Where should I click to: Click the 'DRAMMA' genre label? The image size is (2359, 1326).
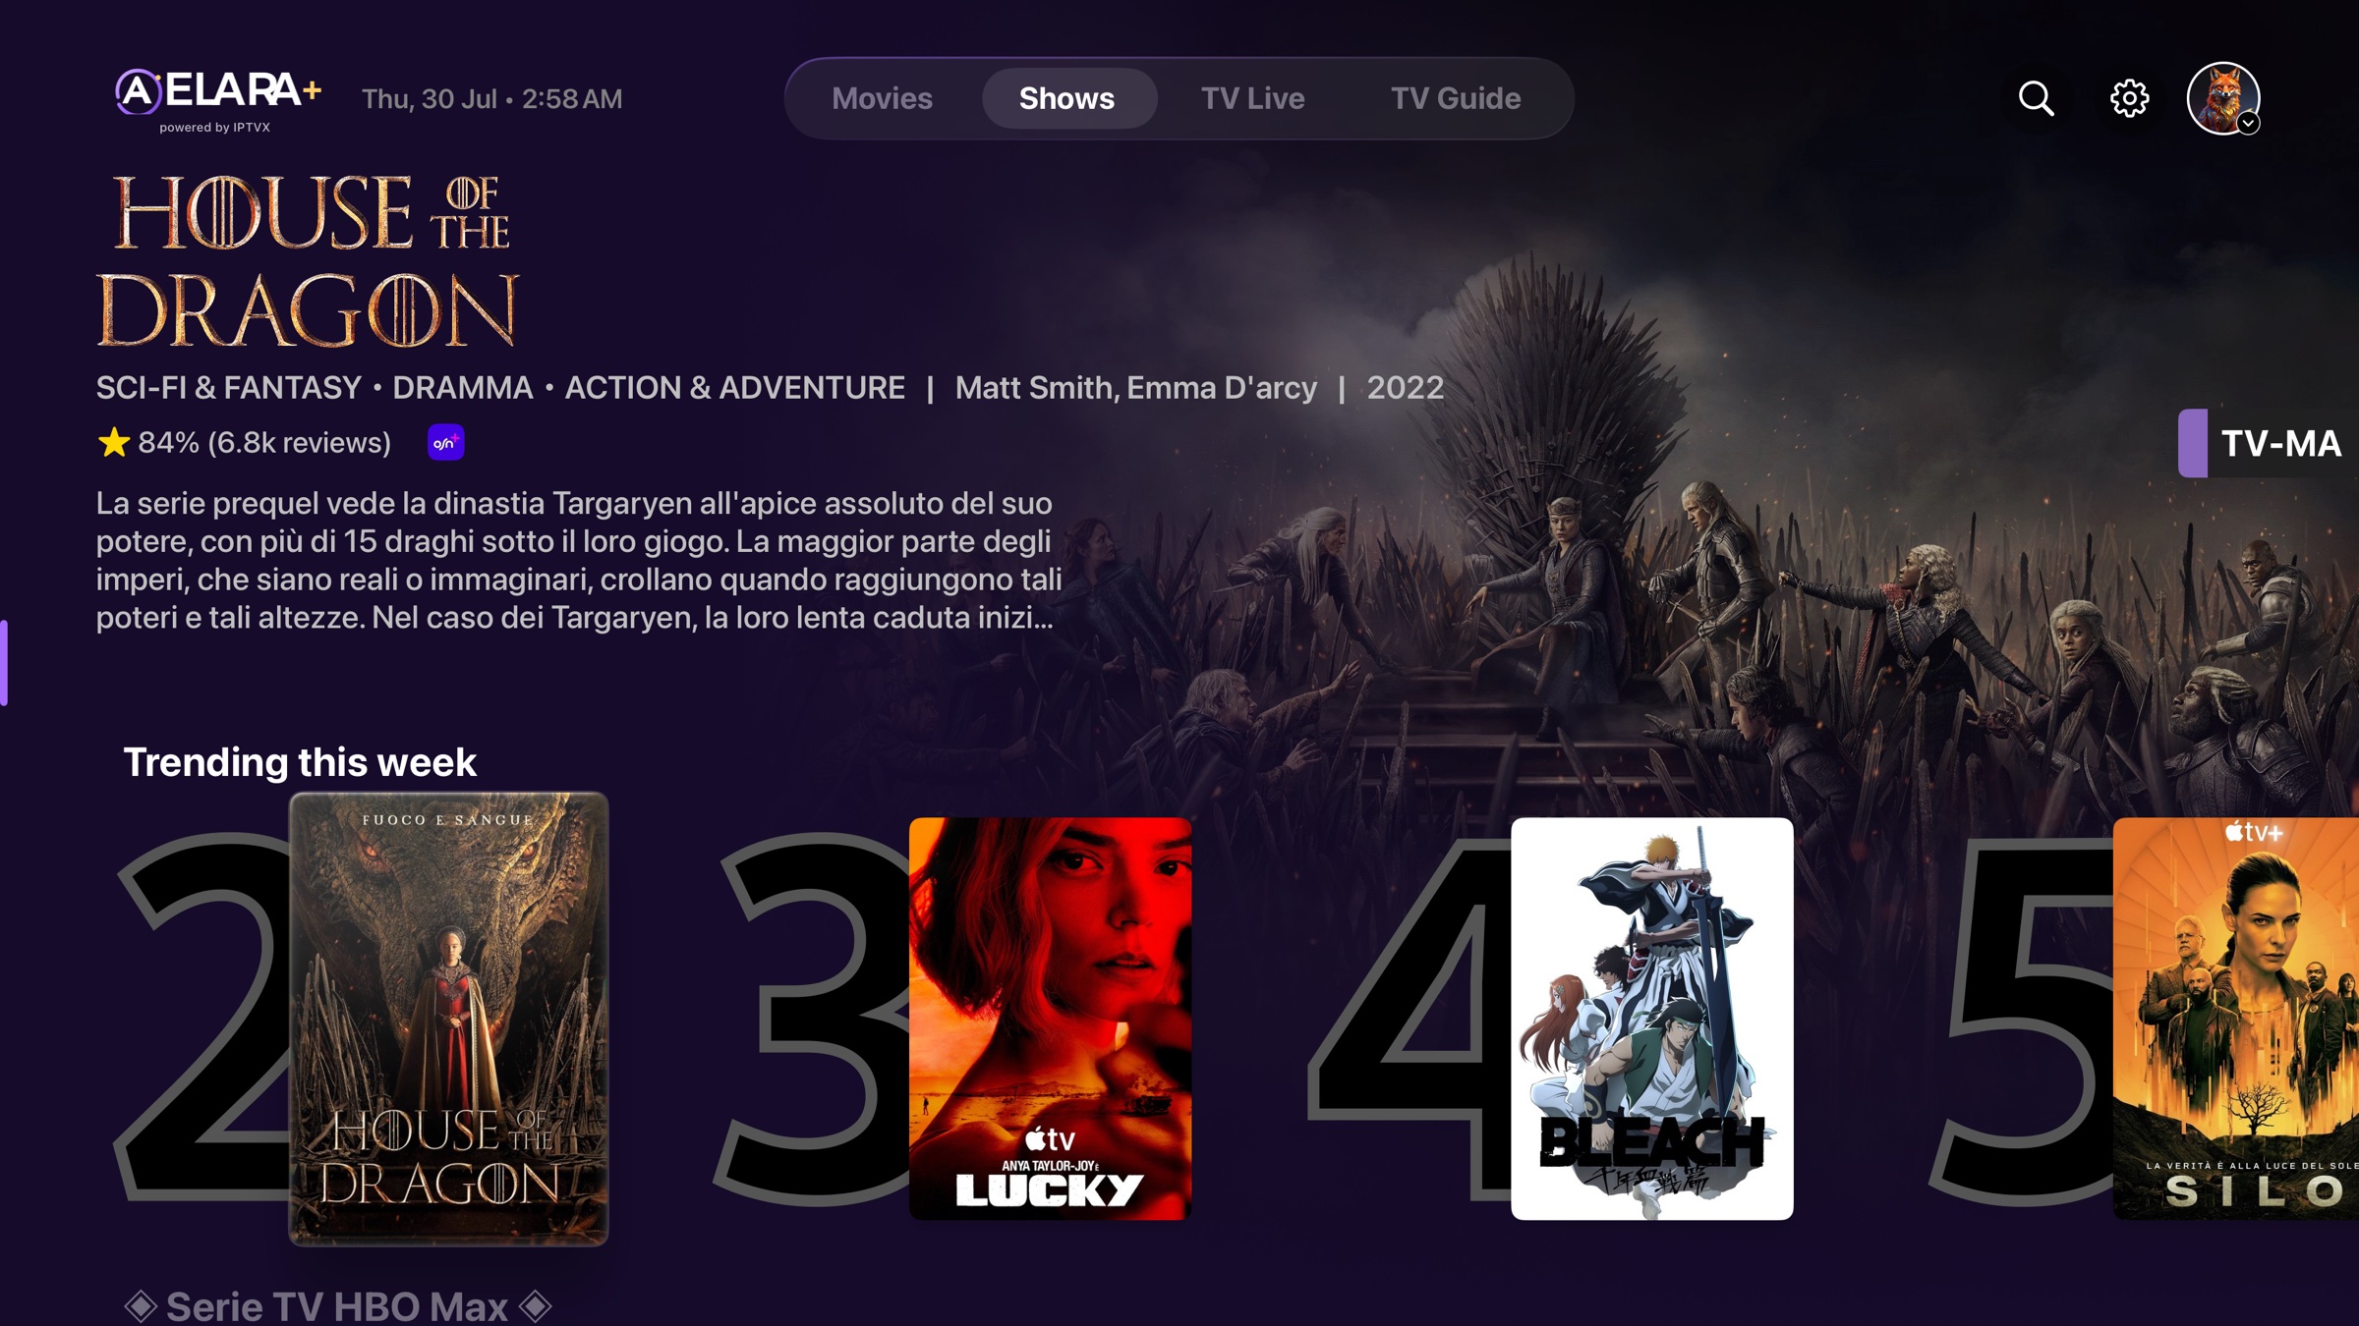(x=463, y=388)
